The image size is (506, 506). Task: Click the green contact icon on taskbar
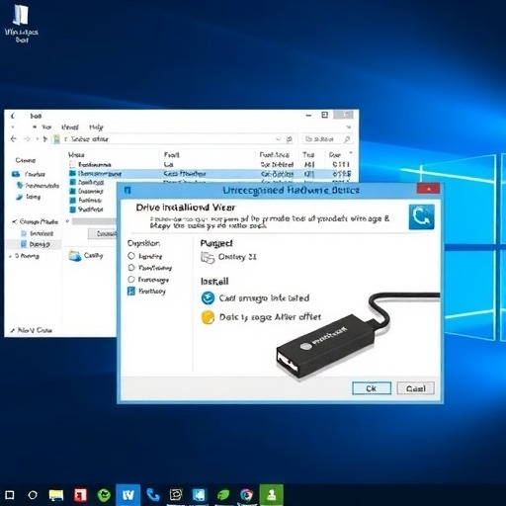(272, 495)
